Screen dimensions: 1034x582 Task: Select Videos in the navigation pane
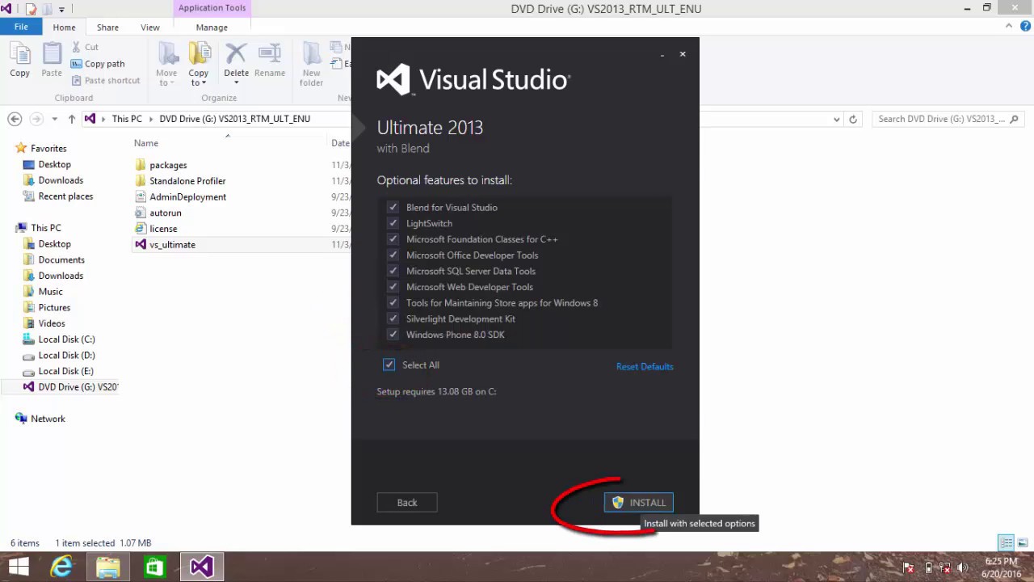pos(52,323)
